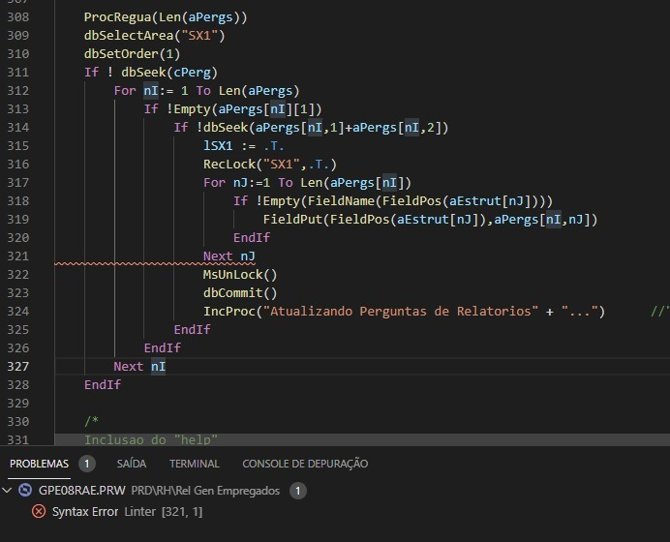Viewport: 670px width, 542px height.
Task: Click 'lSX1 := .T.' on line 315
Action: point(244,145)
